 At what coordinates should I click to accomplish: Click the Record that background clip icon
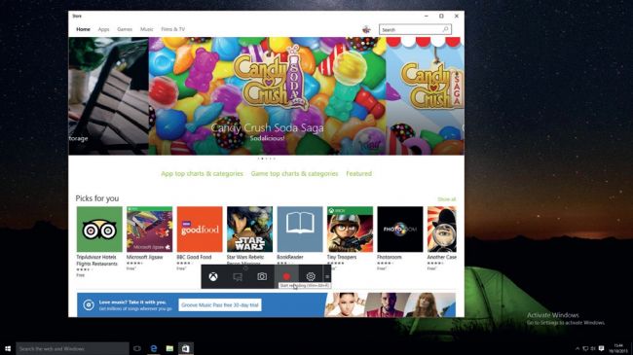pos(238,276)
